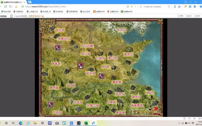Open the 上海建工统 bookmark
Screen dimensions: 202x126
[x=32, y=11]
